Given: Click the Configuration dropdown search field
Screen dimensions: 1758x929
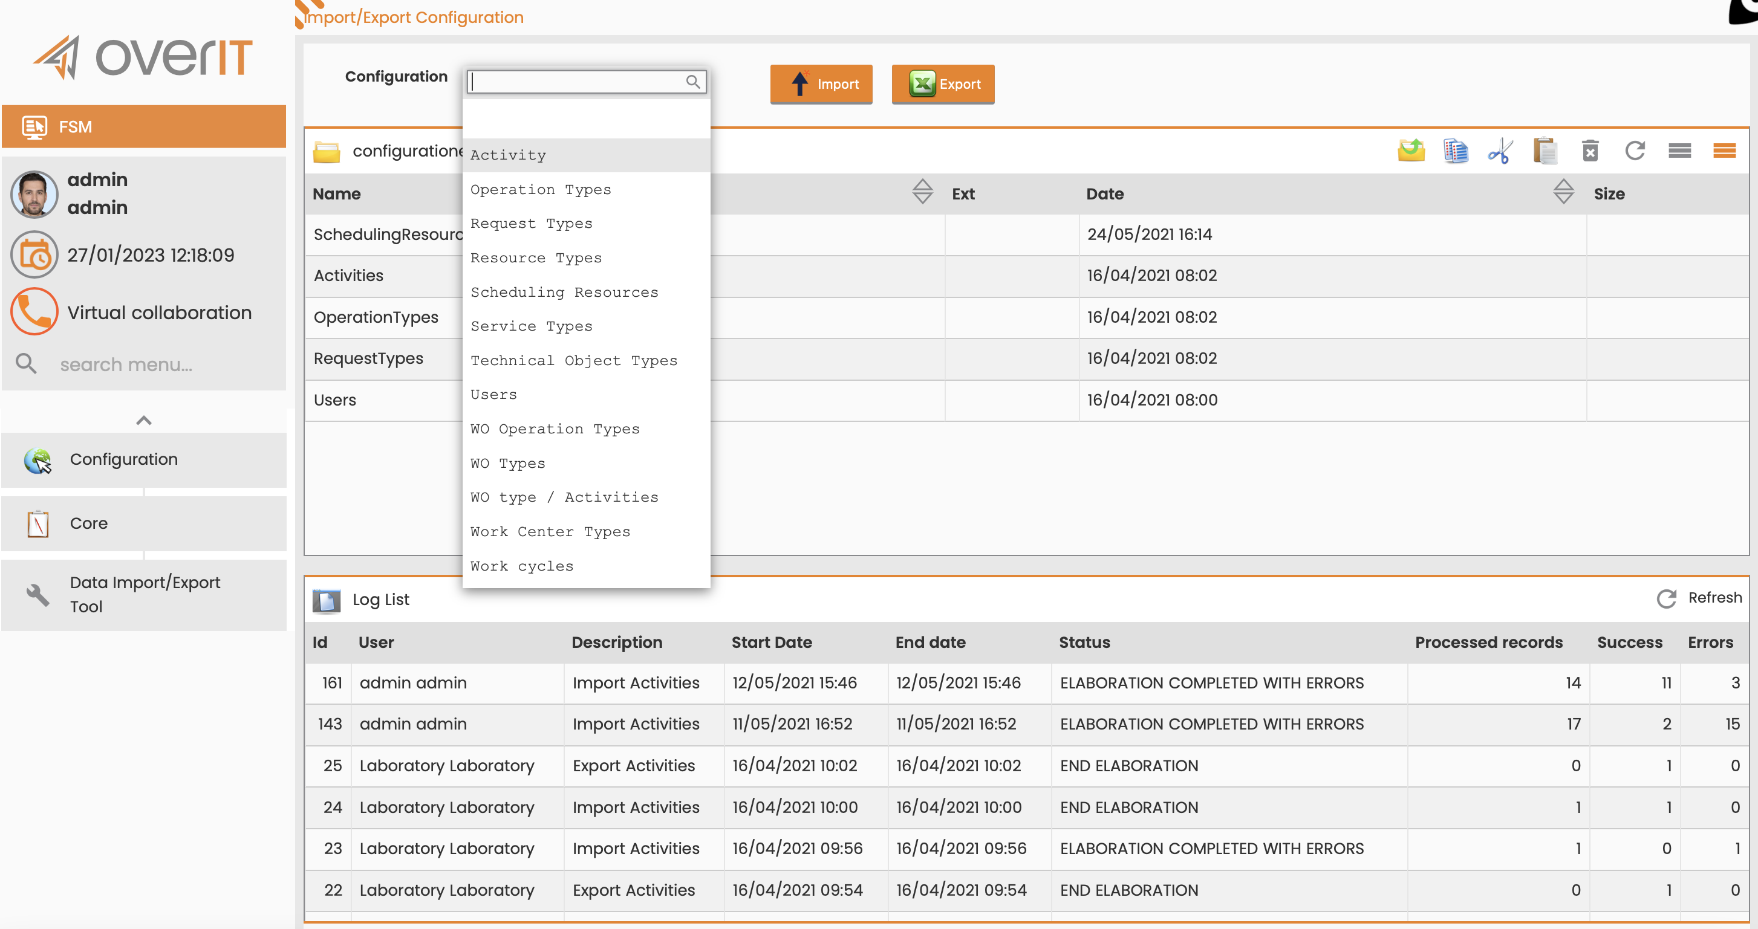Looking at the screenshot, I should 586,82.
